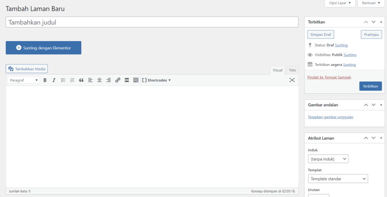Collapse the Terbitkan panel
This screenshot has height=197, width=387.
tap(381, 22)
